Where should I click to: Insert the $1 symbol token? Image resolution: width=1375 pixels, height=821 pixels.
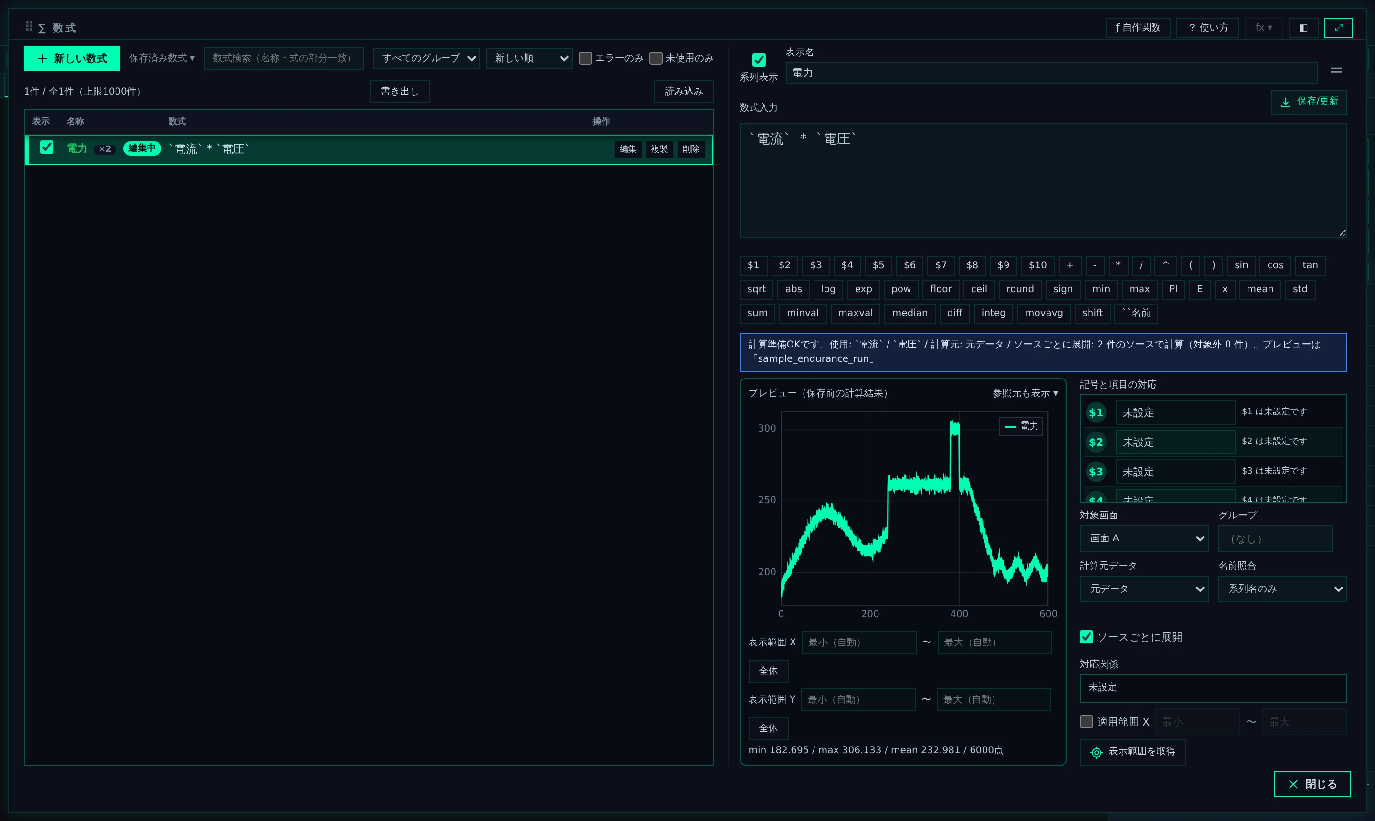coord(753,265)
